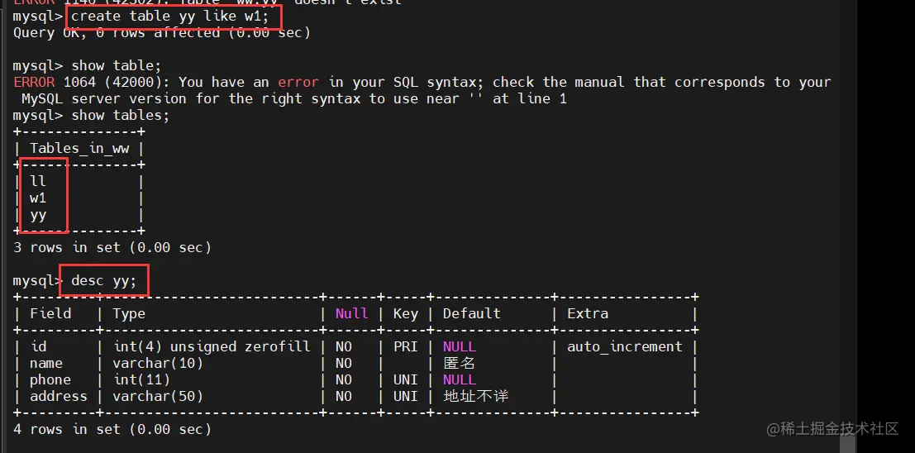Screen dimensions: 915x453
Task: Click the 'show tables;' command text
Action: [120, 115]
